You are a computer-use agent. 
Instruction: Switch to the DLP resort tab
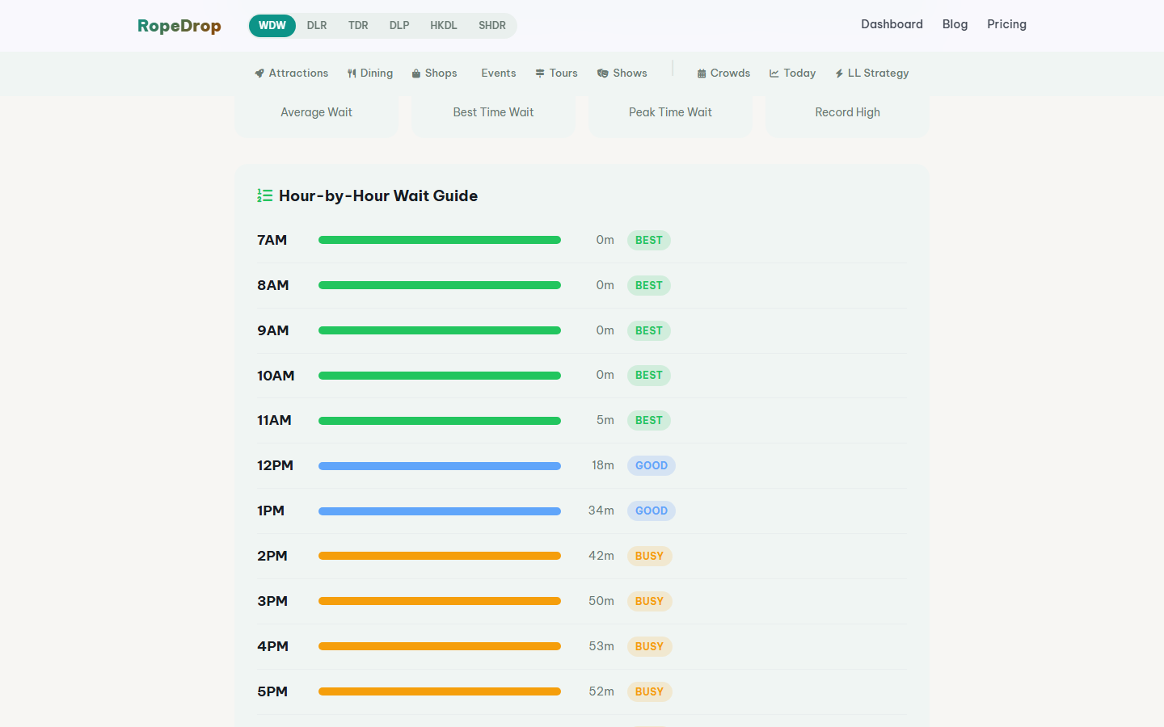pyautogui.click(x=399, y=26)
